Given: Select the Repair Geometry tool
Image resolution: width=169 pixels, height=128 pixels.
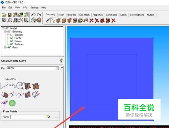Looking at the screenshot, I should coord(75,21).
